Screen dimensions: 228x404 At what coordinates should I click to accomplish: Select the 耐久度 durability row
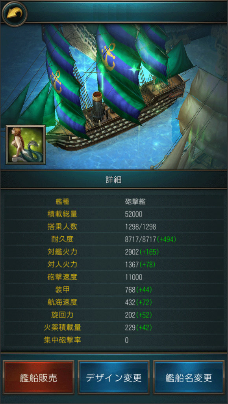click(x=114, y=239)
